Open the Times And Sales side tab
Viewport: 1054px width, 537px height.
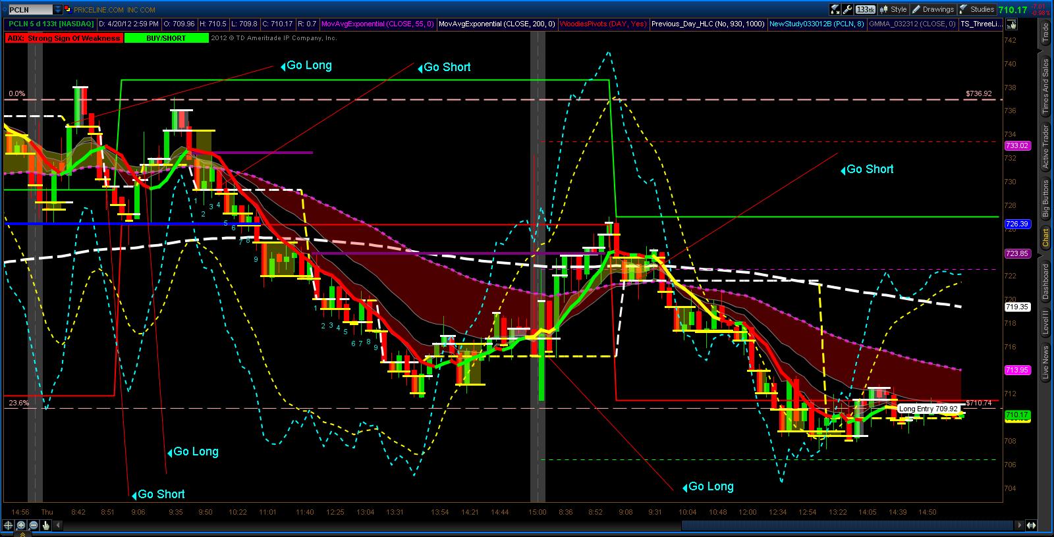(x=1045, y=87)
